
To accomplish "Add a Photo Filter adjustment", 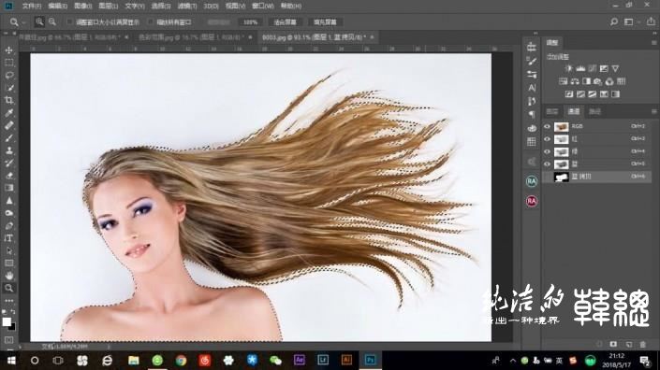I will click(x=597, y=81).
